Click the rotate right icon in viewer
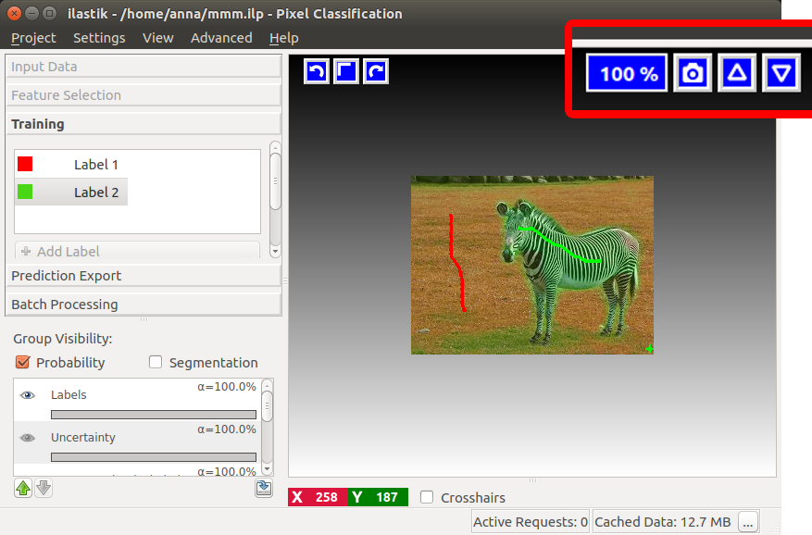The width and height of the screenshot is (812, 535). (375, 71)
